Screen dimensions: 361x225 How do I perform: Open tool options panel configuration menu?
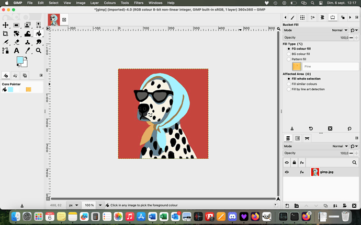[x=357, y=17]
